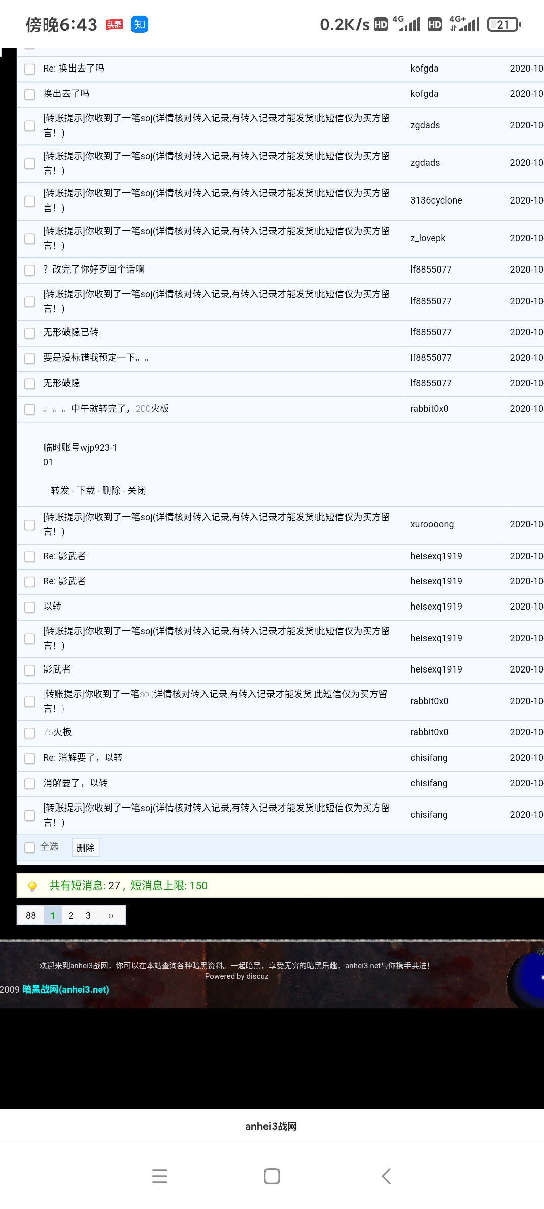Expand the message 以转 from heisexq1919
Viewport: 544px width, 1209px height.
point(52,607)
